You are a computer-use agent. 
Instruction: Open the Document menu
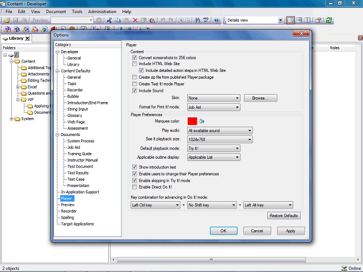point(56,11)
